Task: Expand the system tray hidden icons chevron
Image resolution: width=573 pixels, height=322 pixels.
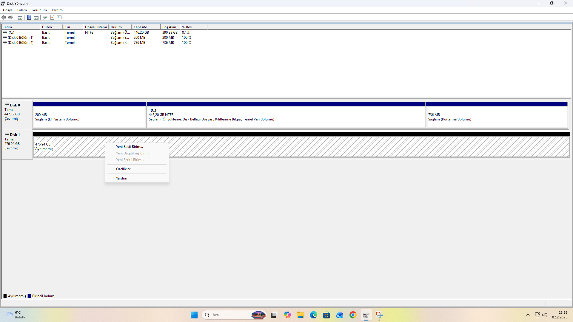Action: click(x=528, y=315)
